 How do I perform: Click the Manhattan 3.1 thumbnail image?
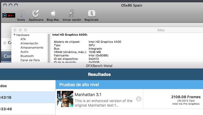65,99
